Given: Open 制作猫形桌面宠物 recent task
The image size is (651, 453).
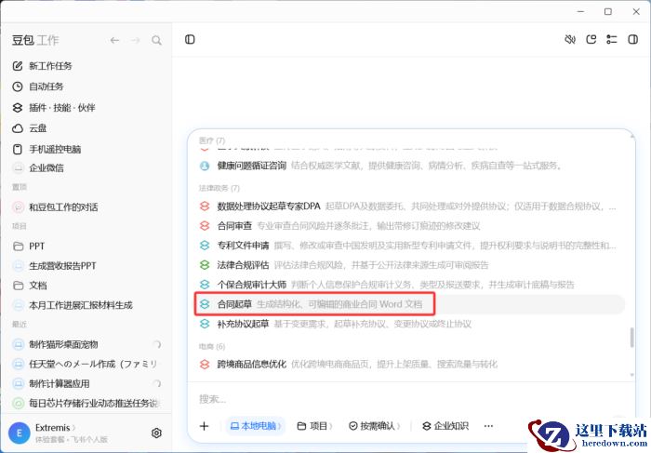Looking at the screenshot, I should click(63, 344).
